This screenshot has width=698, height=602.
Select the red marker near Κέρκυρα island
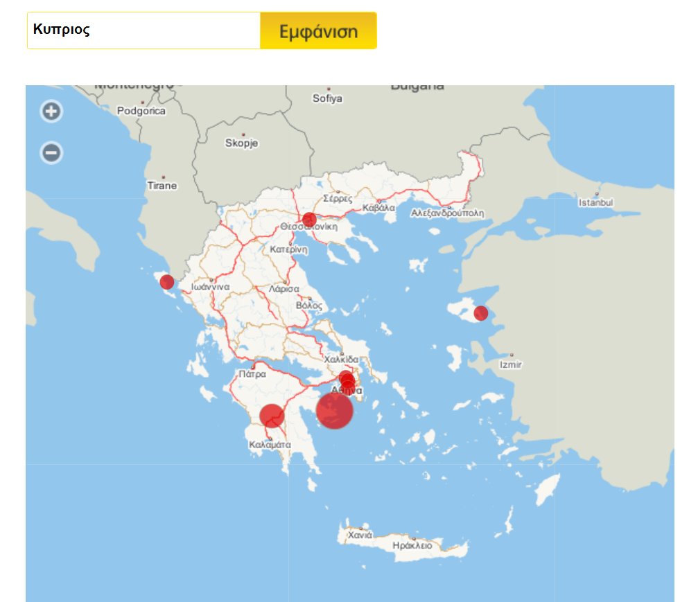tap(167, 281)
